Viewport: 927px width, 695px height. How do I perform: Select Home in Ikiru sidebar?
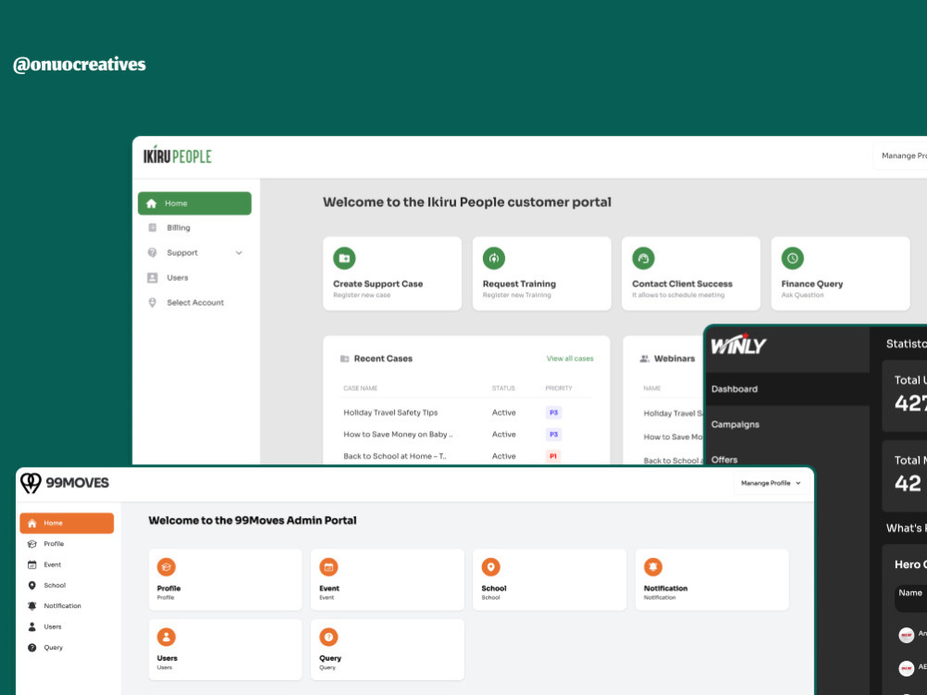pos(195,203)
